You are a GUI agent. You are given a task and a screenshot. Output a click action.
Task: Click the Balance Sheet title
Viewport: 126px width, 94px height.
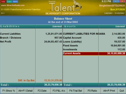[x=63, y=19]
